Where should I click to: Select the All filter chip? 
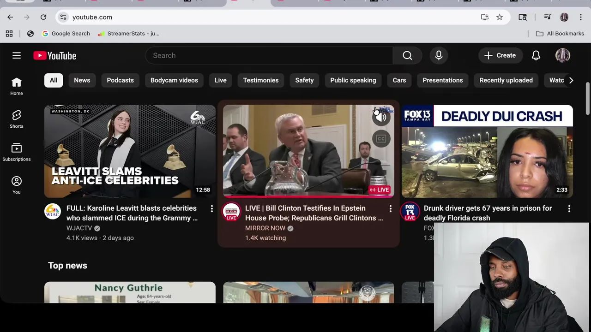point(54,80)
